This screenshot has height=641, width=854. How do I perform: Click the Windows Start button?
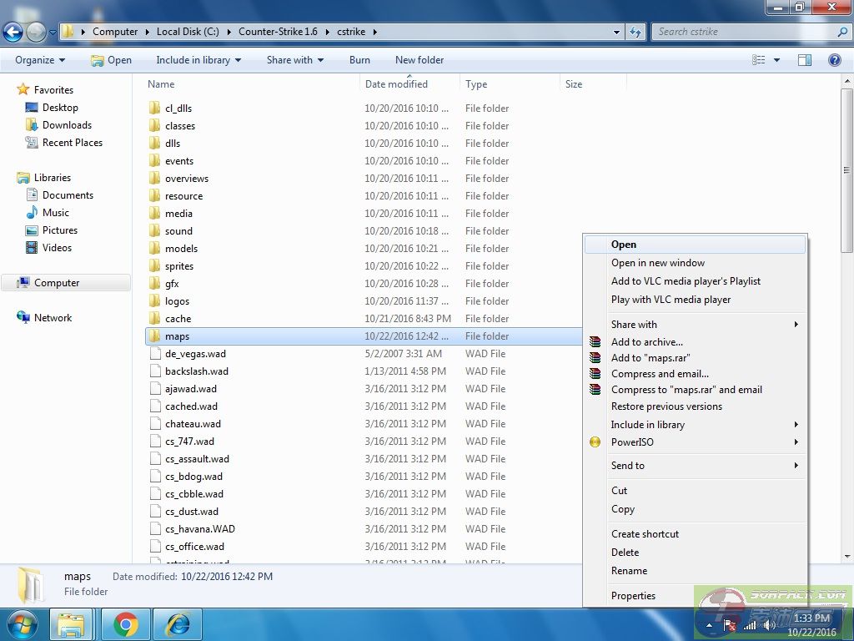22,623
